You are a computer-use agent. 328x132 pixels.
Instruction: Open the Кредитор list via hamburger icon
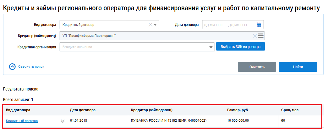261,36
